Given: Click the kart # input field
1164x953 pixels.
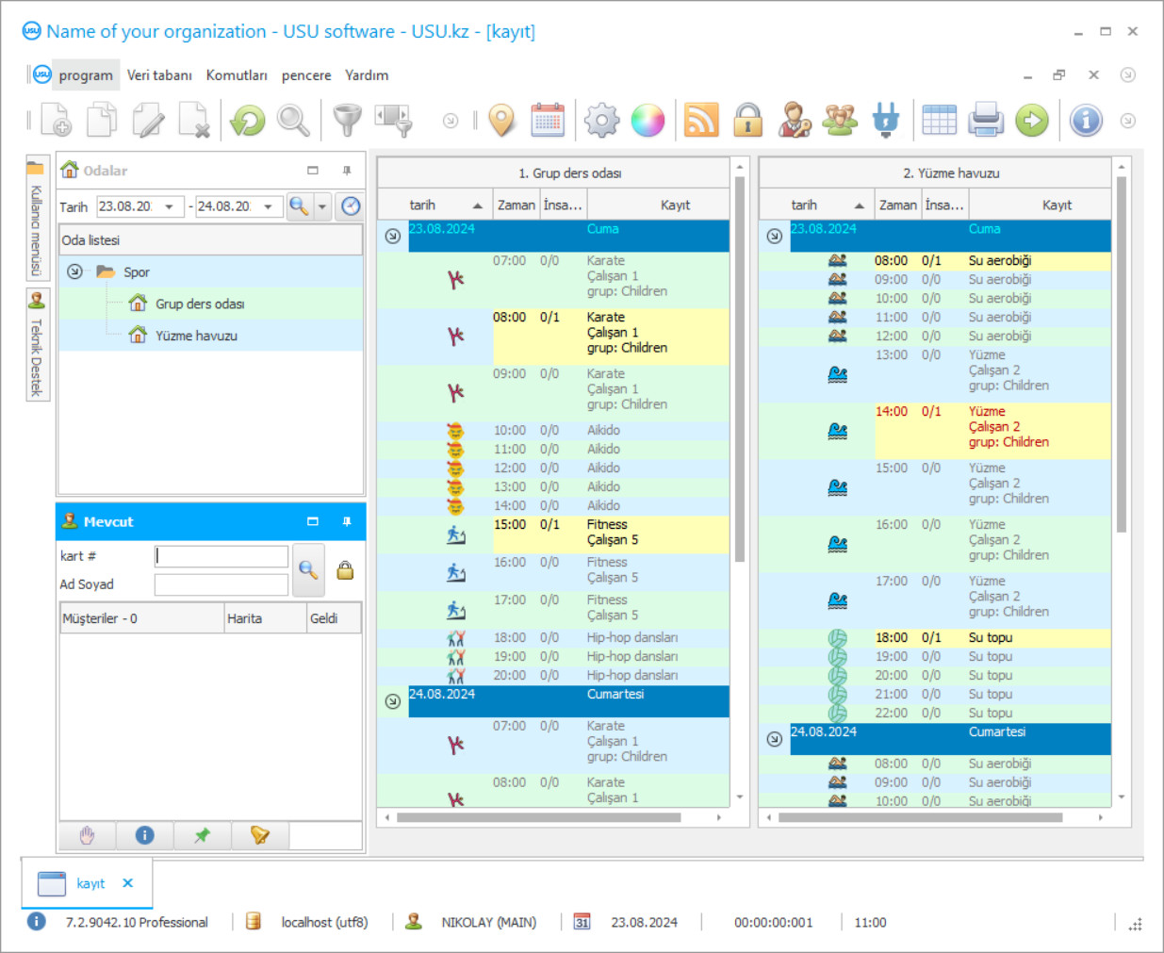Looking at the screenshot, I should (221, 556).
